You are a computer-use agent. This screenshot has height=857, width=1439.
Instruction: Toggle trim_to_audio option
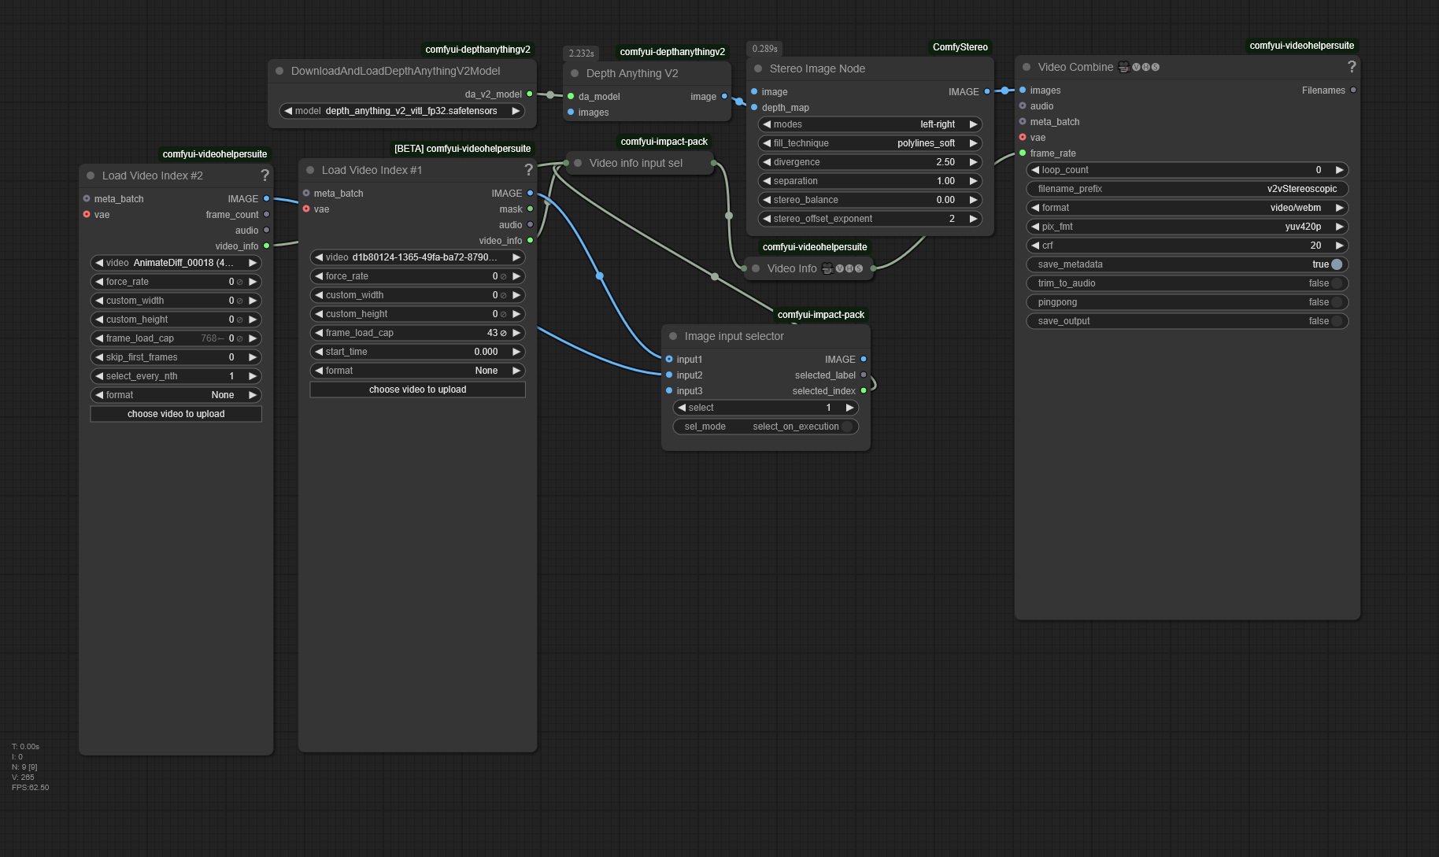pos(1336,283)
